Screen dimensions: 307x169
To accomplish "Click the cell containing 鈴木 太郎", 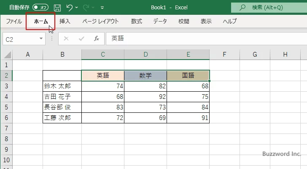I will (62, 86).
